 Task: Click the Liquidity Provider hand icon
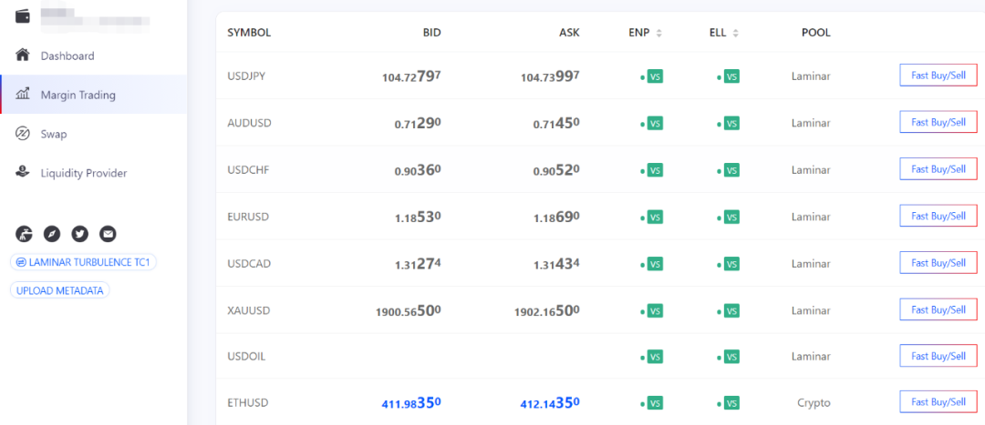pyautogui.click(x=24, y=173)
